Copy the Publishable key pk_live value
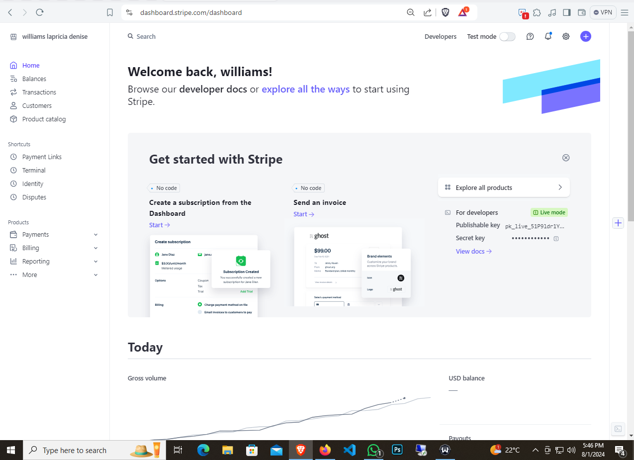This screenshot has height=460, width=634. (x=535, y=226)
